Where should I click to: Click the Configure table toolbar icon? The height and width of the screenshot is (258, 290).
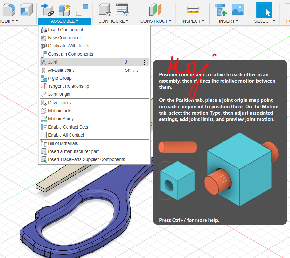tap(122, 10)
